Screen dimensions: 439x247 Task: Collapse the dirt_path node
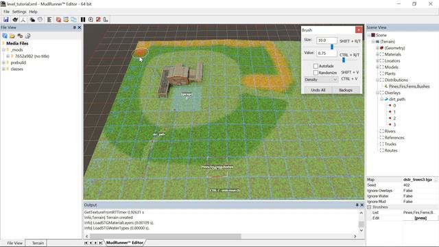click(x=381, y=99)
